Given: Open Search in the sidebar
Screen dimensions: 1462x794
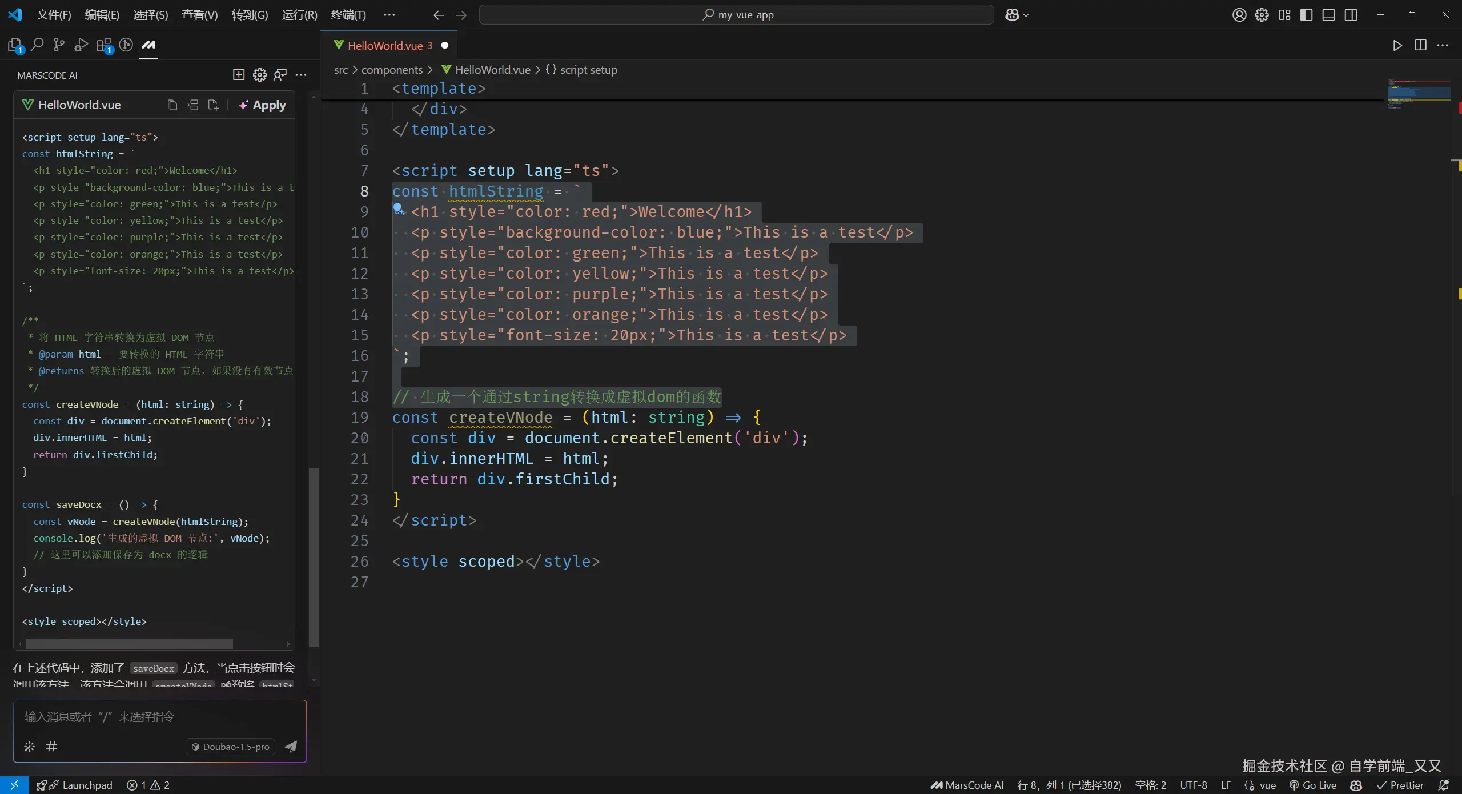Looking at the screenshot, I should 37,45.
